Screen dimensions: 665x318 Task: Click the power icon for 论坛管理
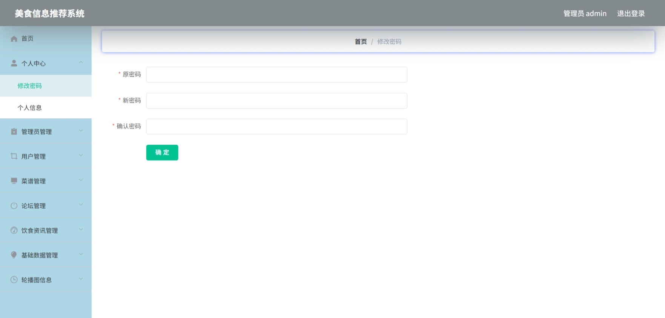coord(14,206)
